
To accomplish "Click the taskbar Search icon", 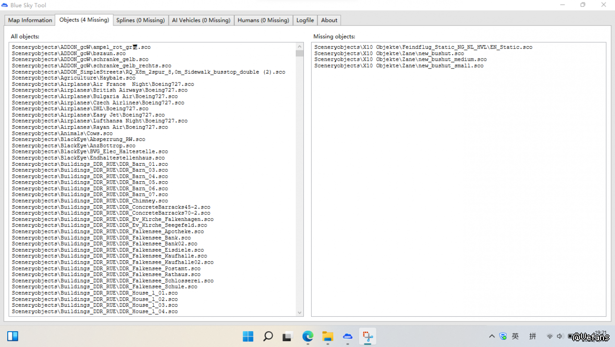I will pos(268,336).
